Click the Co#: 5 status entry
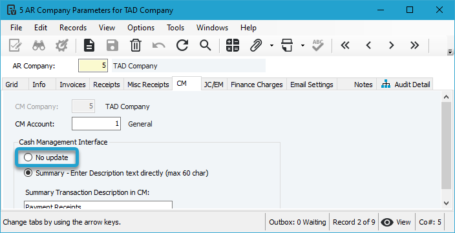This screenshot has height=233, width=455. [430, 222]
